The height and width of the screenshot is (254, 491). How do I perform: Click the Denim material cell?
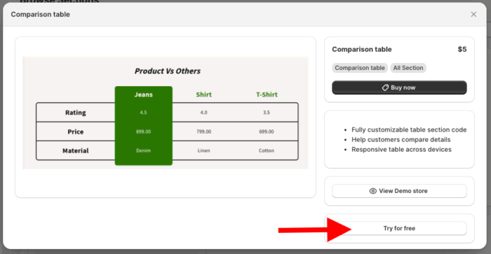[x=143, y=150]
